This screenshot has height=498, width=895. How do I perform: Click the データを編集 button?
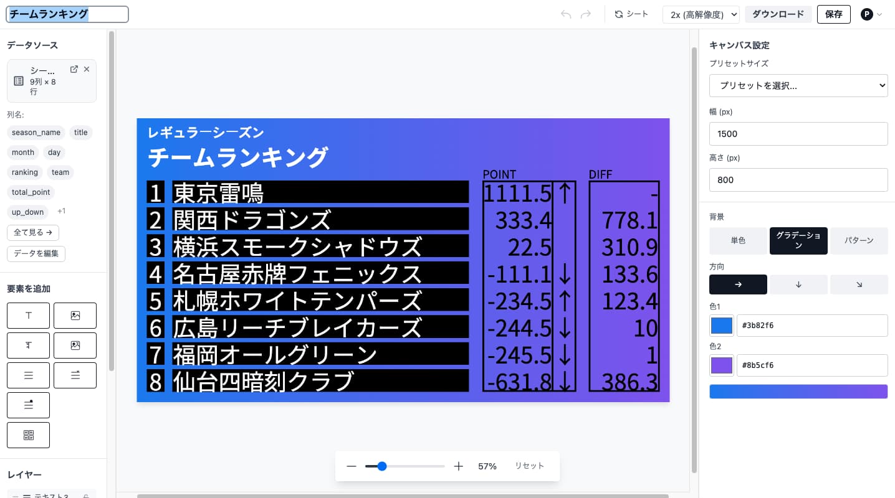point(36,253)
